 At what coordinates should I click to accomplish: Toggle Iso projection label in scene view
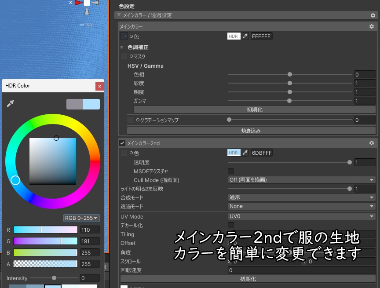[86, 25]
